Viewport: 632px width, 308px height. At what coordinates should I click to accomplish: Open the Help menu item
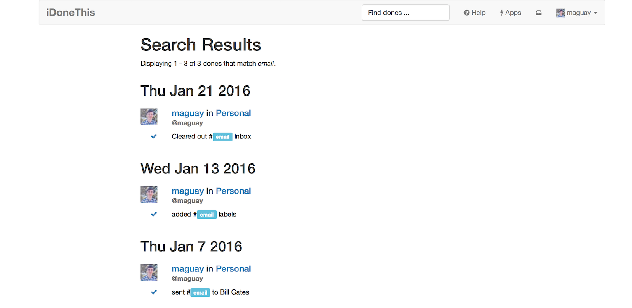click(478, 13)
